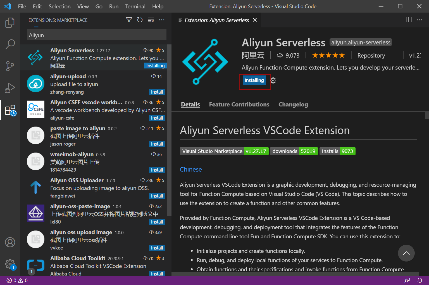The image size is (429, 285).
Task: Install Alibaba Cloud Toolkit
Action: [x=157, y=274]
